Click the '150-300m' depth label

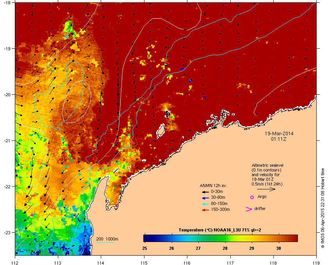coord(220,209)
